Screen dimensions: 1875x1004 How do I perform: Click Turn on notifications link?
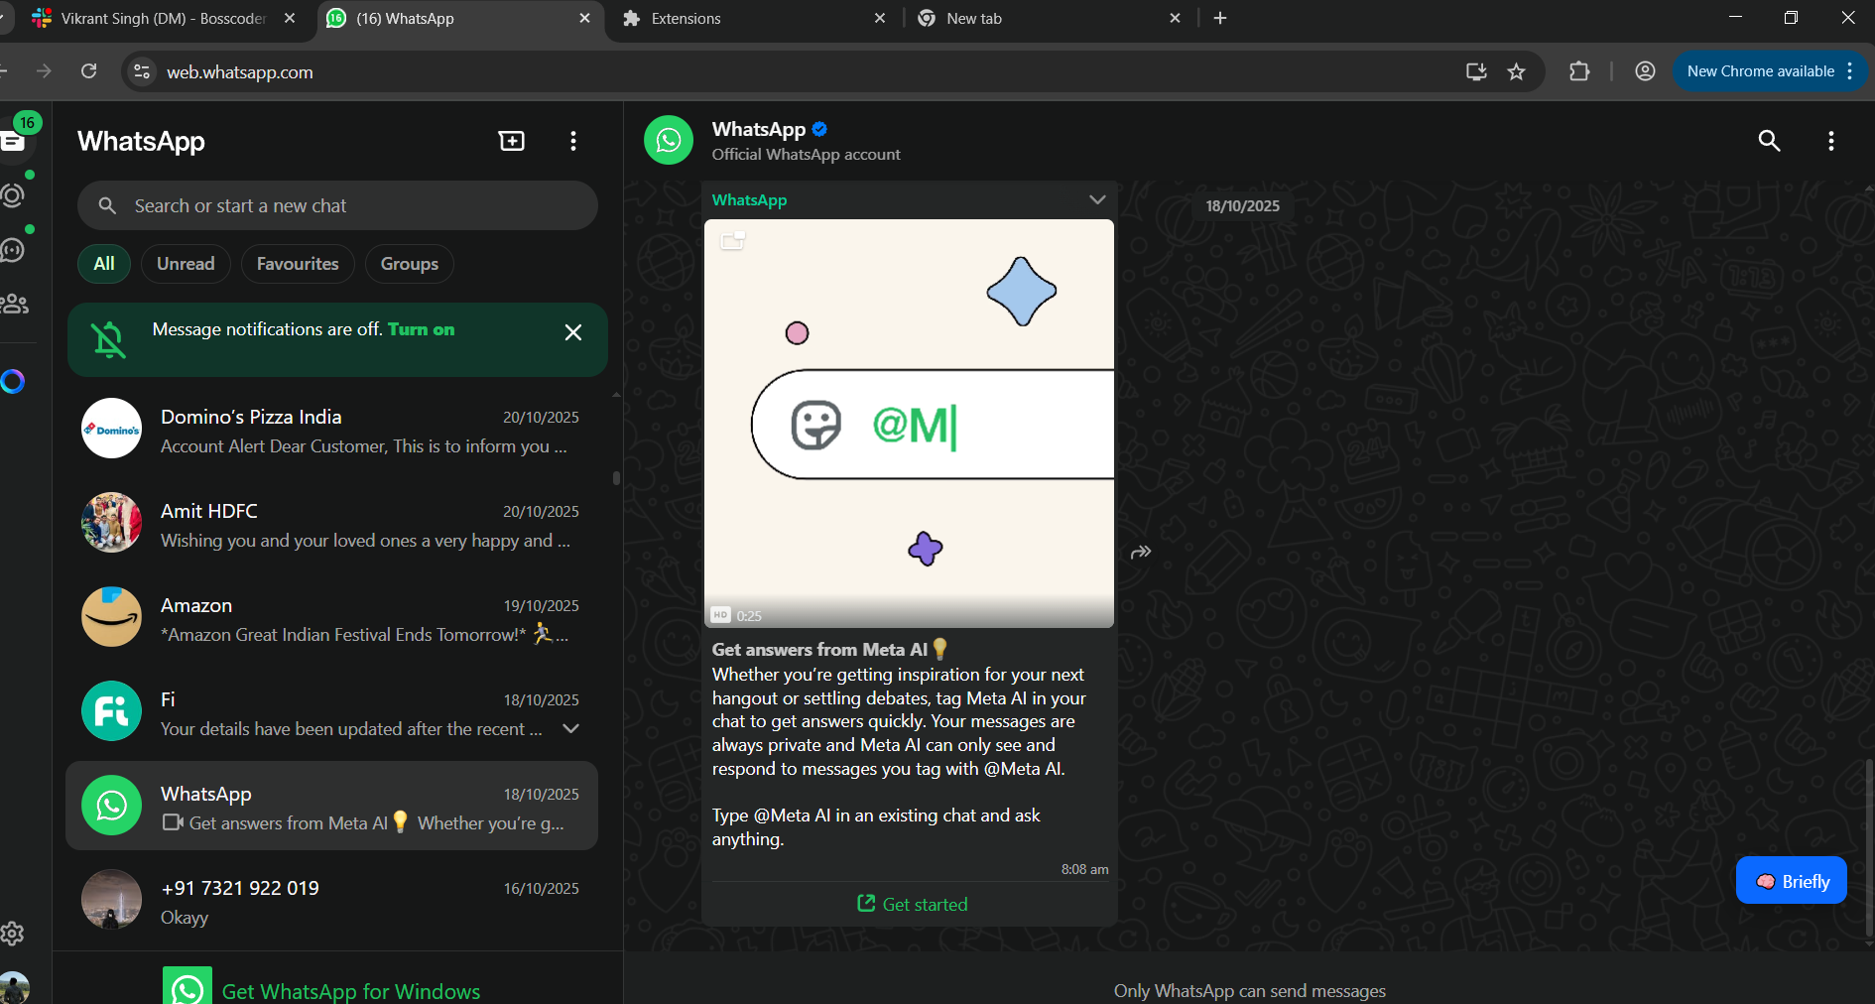(421, 329)
